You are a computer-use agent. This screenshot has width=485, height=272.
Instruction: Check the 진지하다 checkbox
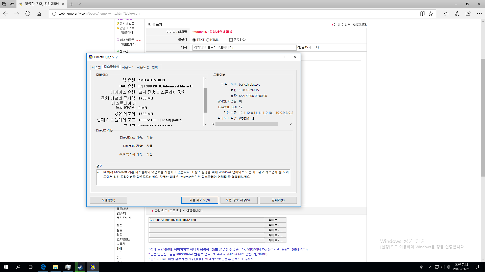[x=231, y=40]
